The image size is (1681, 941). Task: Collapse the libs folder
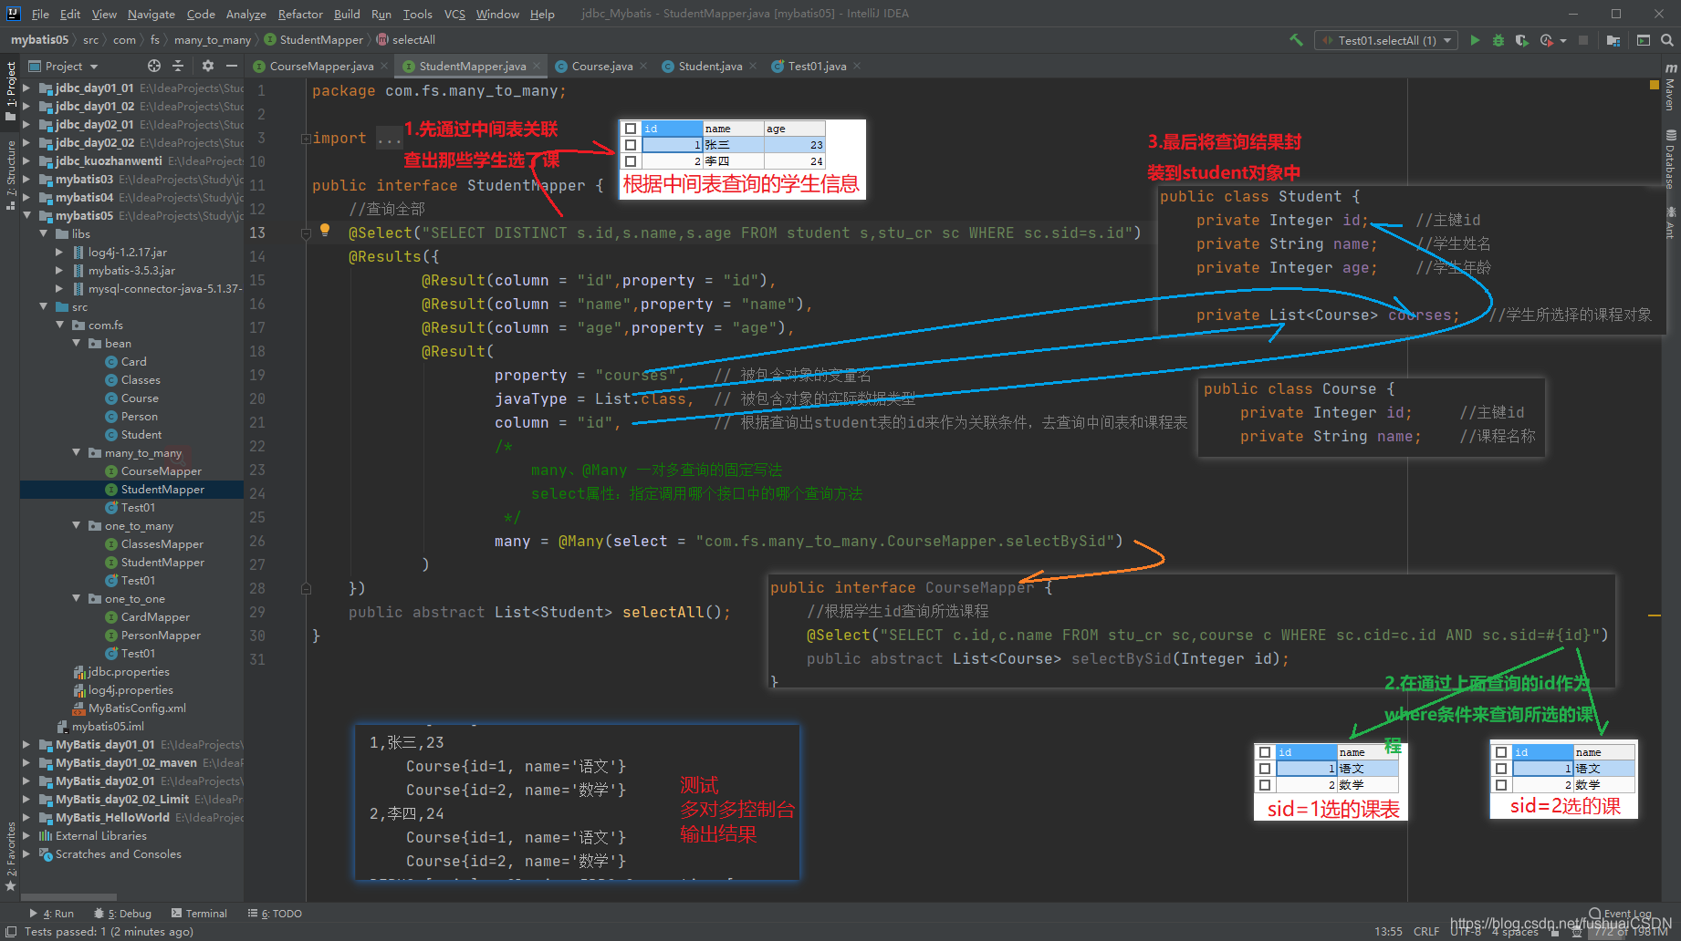point(43,234)
